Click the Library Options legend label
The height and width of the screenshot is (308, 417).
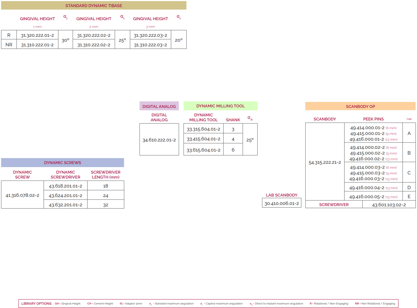(37, 303)
